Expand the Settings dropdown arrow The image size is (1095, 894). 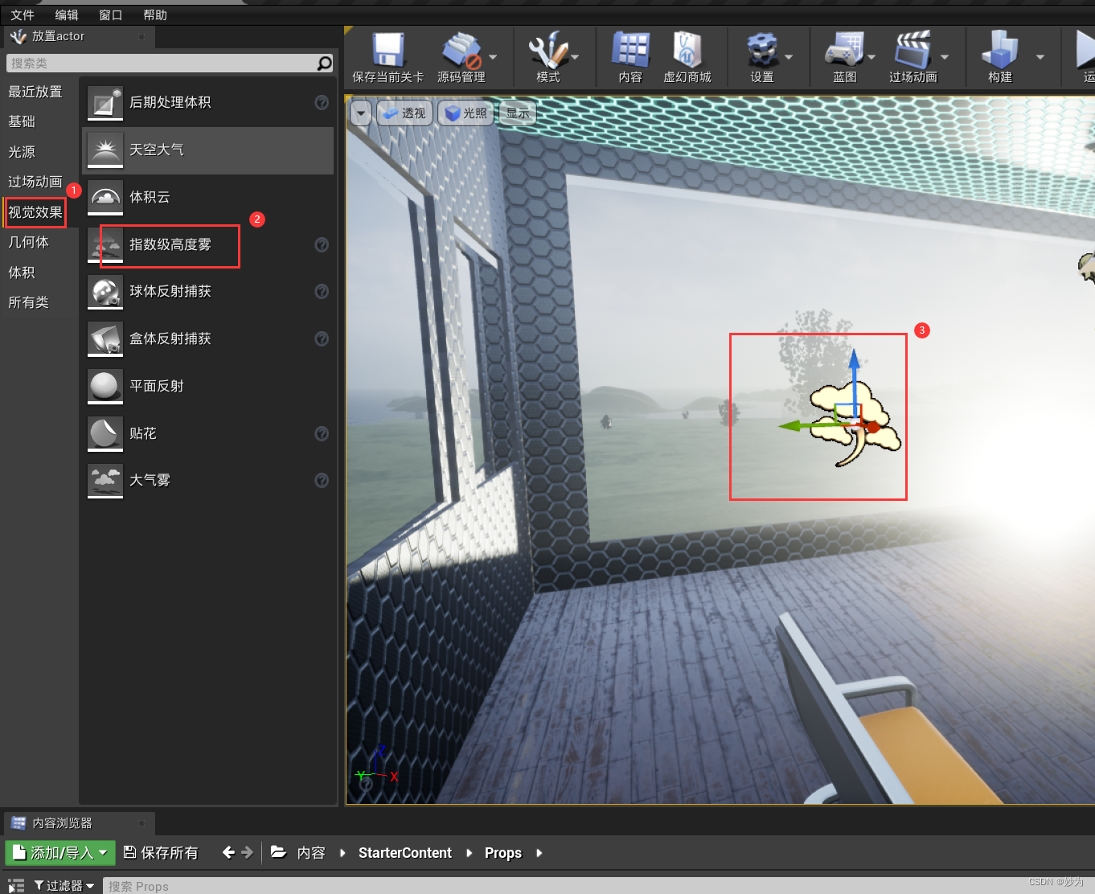(789, 56)
